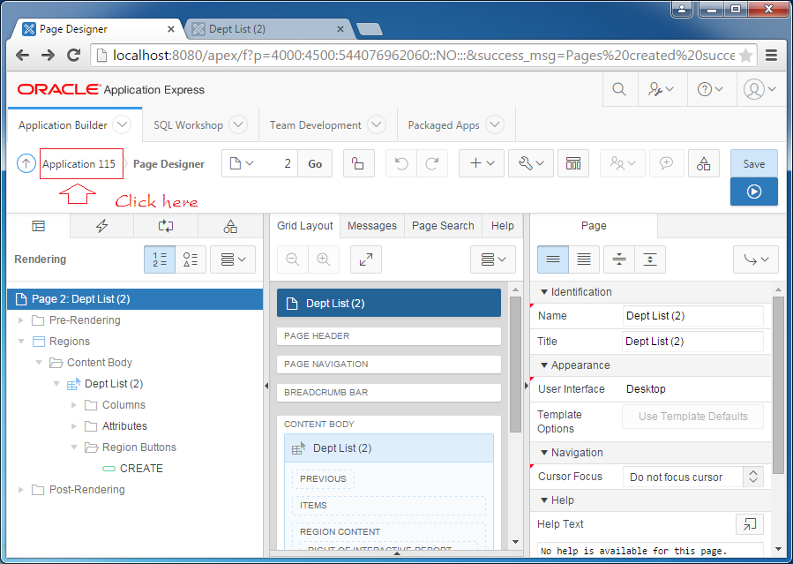Open the Team Development users menu icon
Screen dimensions: 793x564
[622, 163]
